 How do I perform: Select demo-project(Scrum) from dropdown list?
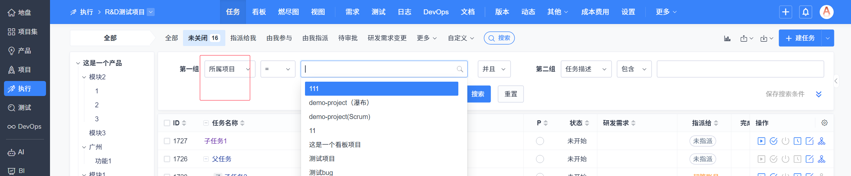click(x=339, y=117)
